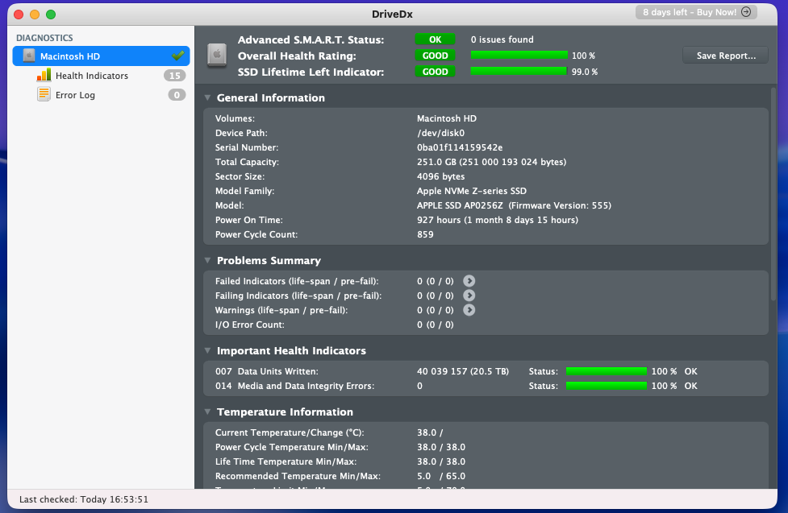Click Life Time Temperature Min/Max label
The height and width of the screenshot is (513, 788).
coord(286,461)
